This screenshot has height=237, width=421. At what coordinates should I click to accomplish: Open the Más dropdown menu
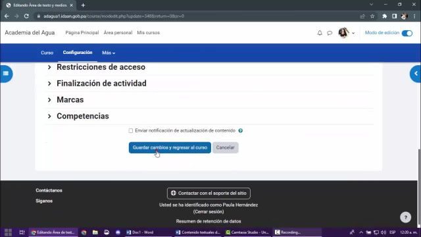109,53
